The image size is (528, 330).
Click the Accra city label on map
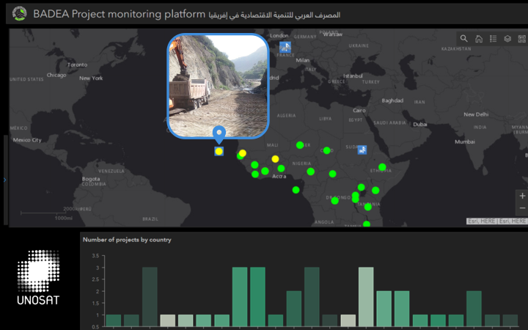pos(279,176)
